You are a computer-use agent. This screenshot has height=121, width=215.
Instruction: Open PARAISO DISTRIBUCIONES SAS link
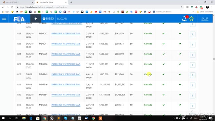click(x=67, y=24)
